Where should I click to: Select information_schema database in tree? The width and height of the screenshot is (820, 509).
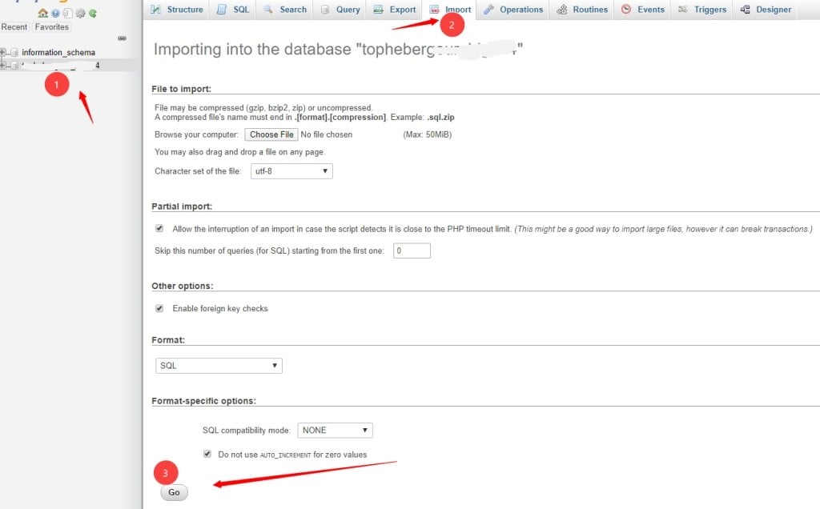click(x=58, y=52)
